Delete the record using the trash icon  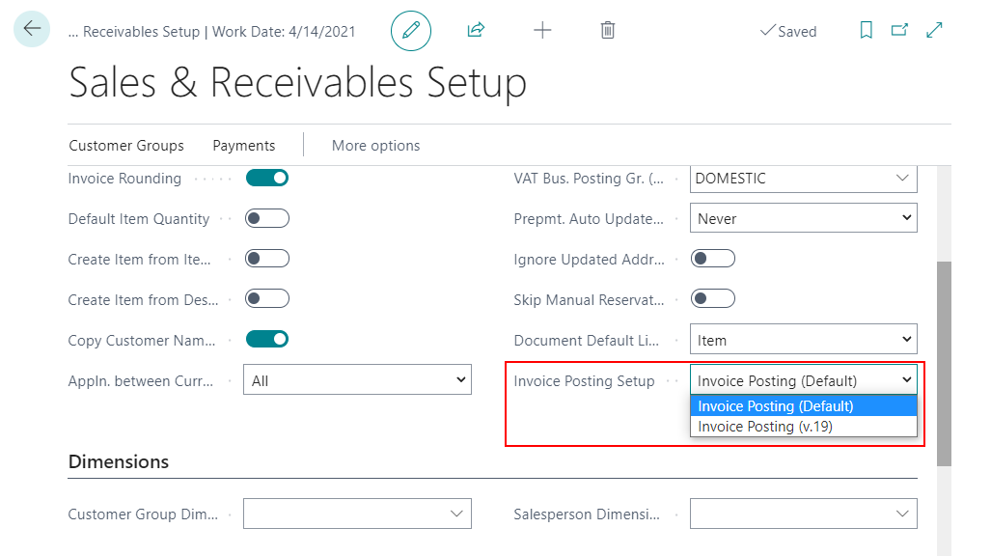coord(607,30)
